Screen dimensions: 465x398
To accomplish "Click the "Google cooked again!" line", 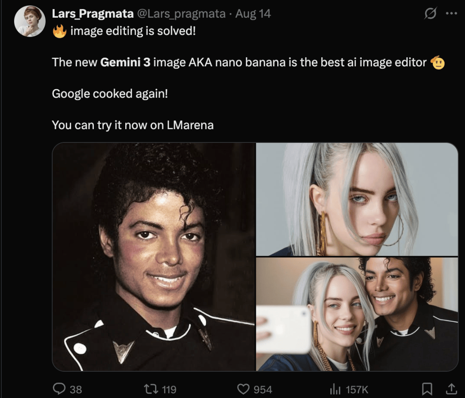I will (110, 93).
